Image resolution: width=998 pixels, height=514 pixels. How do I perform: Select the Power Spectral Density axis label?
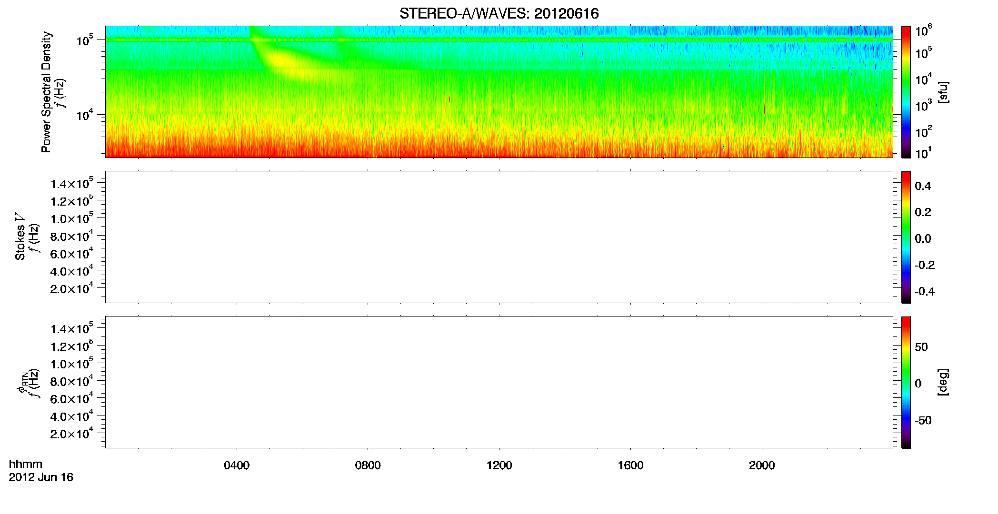pos(46,92)
